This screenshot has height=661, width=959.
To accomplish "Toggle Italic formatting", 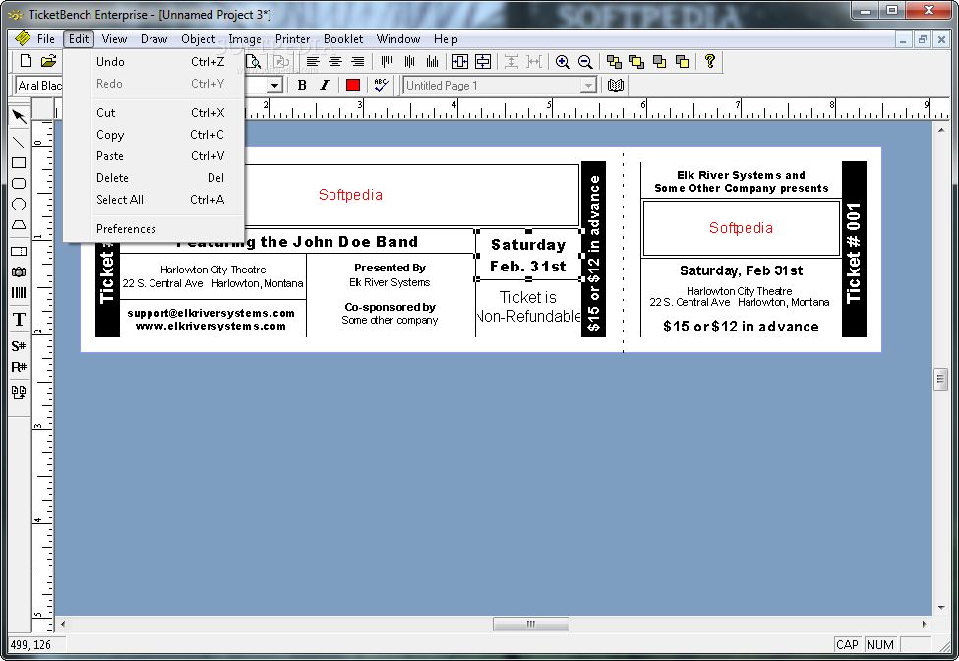I will 325,85.
